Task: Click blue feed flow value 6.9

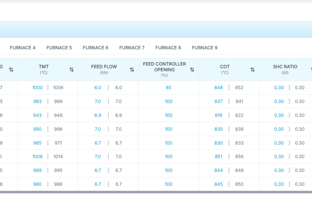Action: 98,115
